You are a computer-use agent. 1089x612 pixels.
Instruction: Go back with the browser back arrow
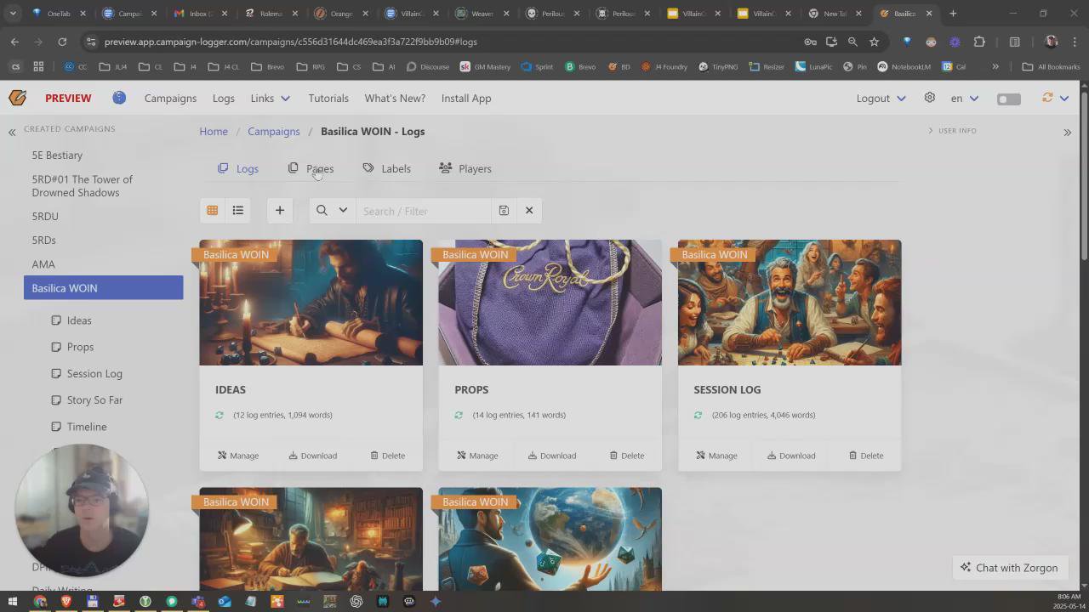click(x=15, y=42)
